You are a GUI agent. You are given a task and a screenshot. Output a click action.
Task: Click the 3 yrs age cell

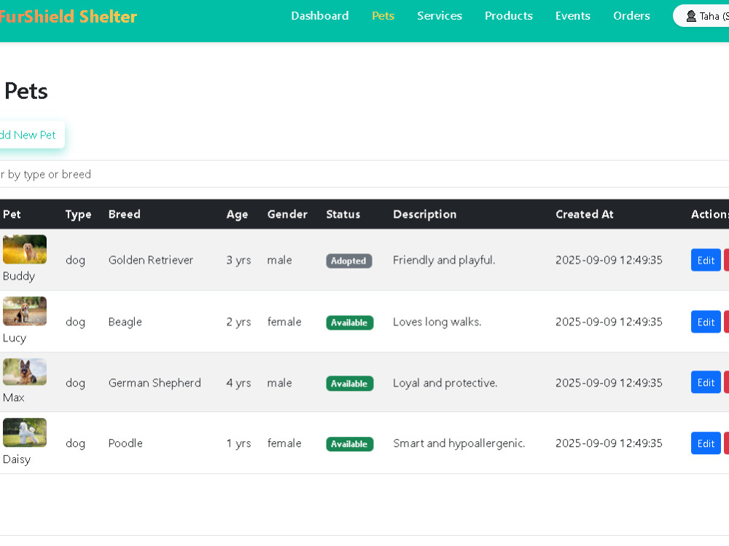[238, 261]
